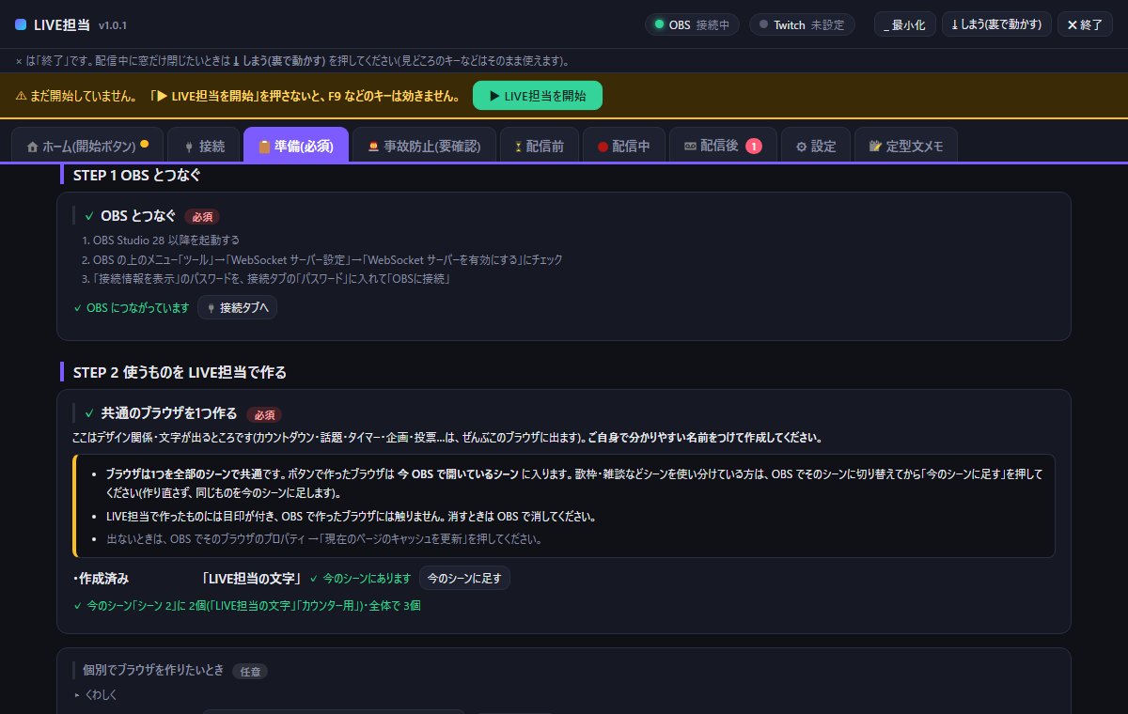
Task: Switch to the 配信前 tab
Action: tap(538, 146)
